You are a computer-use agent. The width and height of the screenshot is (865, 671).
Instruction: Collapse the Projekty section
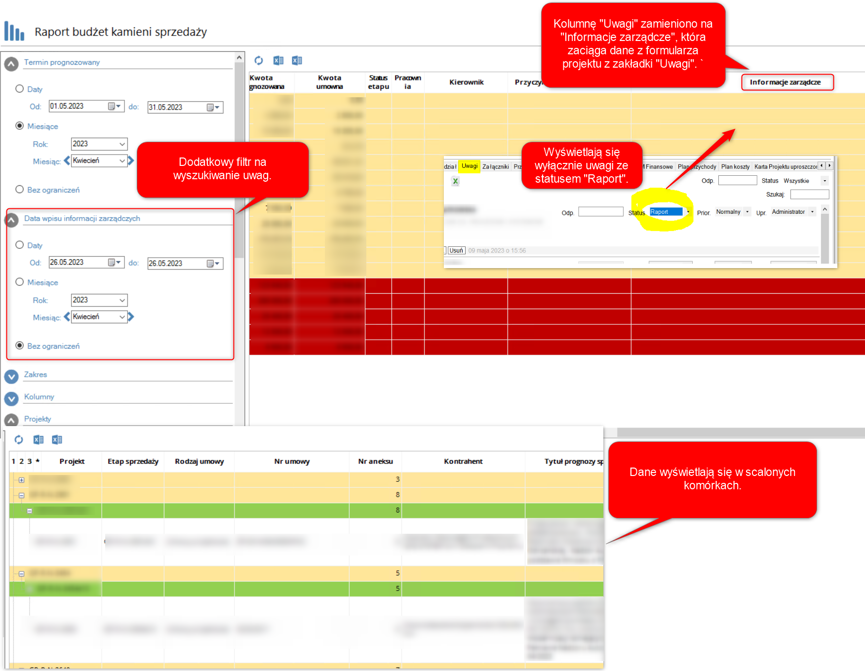[11, 420]
